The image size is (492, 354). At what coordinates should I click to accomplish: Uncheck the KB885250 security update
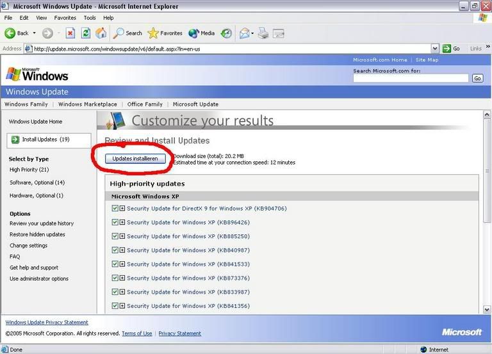(x=115, y=236)
